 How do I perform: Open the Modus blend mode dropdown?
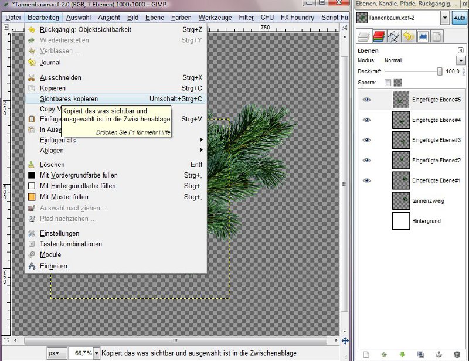pyautogui.click(x=460, y=60)
